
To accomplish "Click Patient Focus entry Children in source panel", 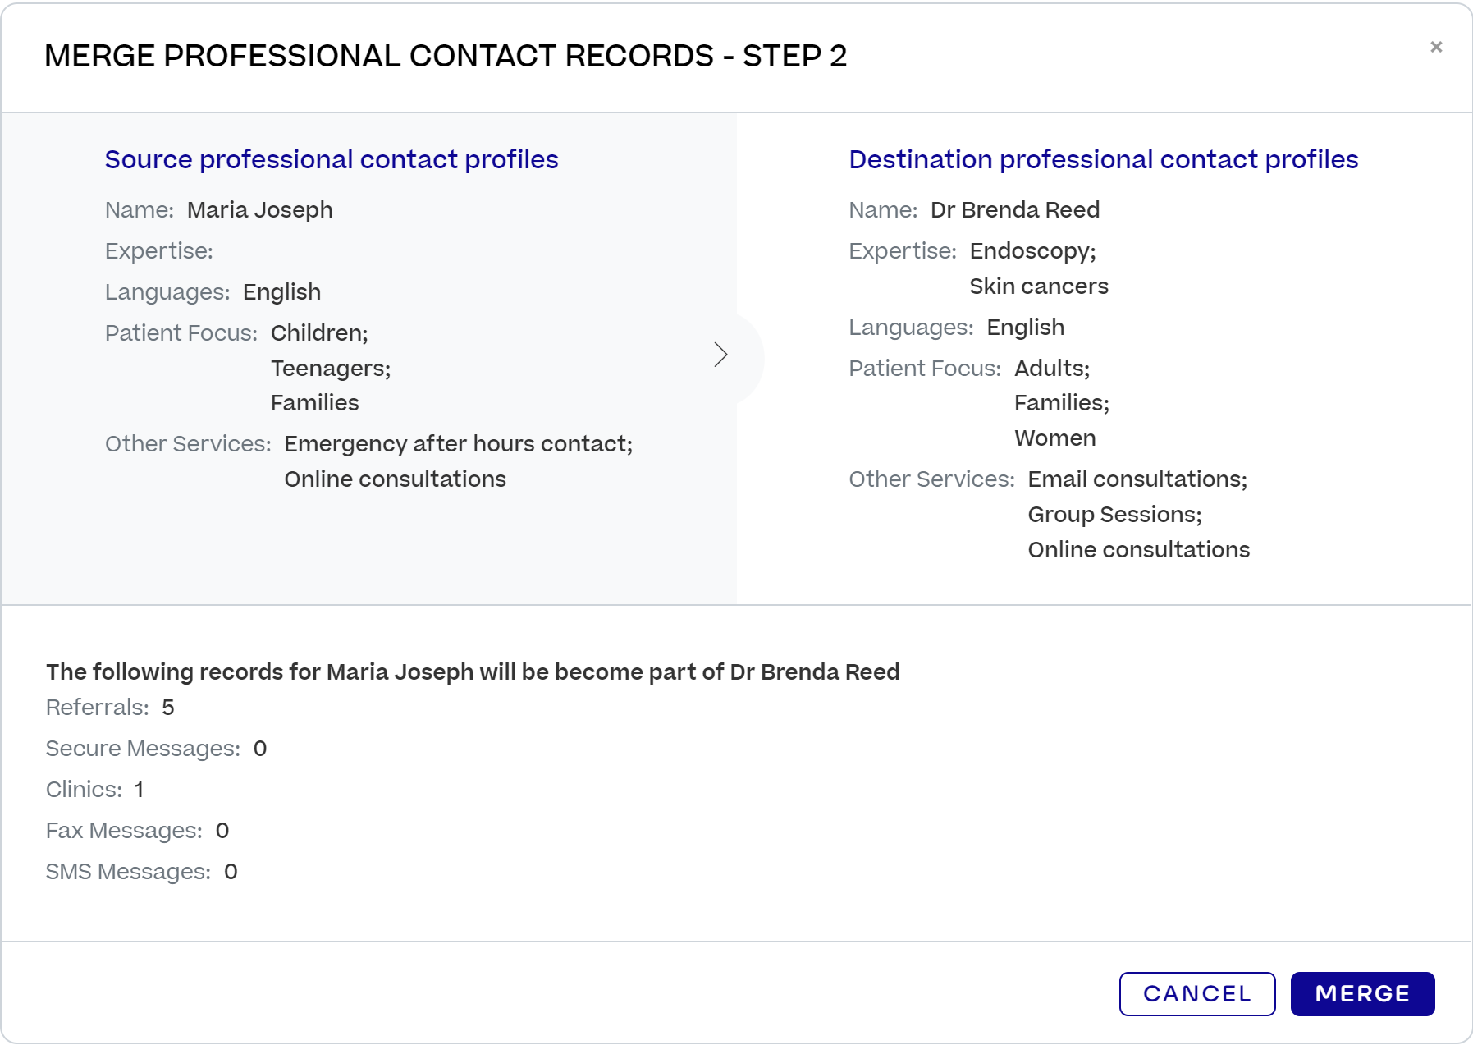I will [318, 333].
